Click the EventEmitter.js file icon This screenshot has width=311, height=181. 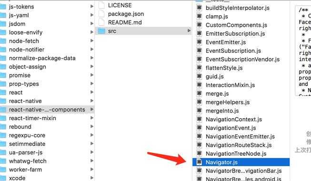[199, 42]
